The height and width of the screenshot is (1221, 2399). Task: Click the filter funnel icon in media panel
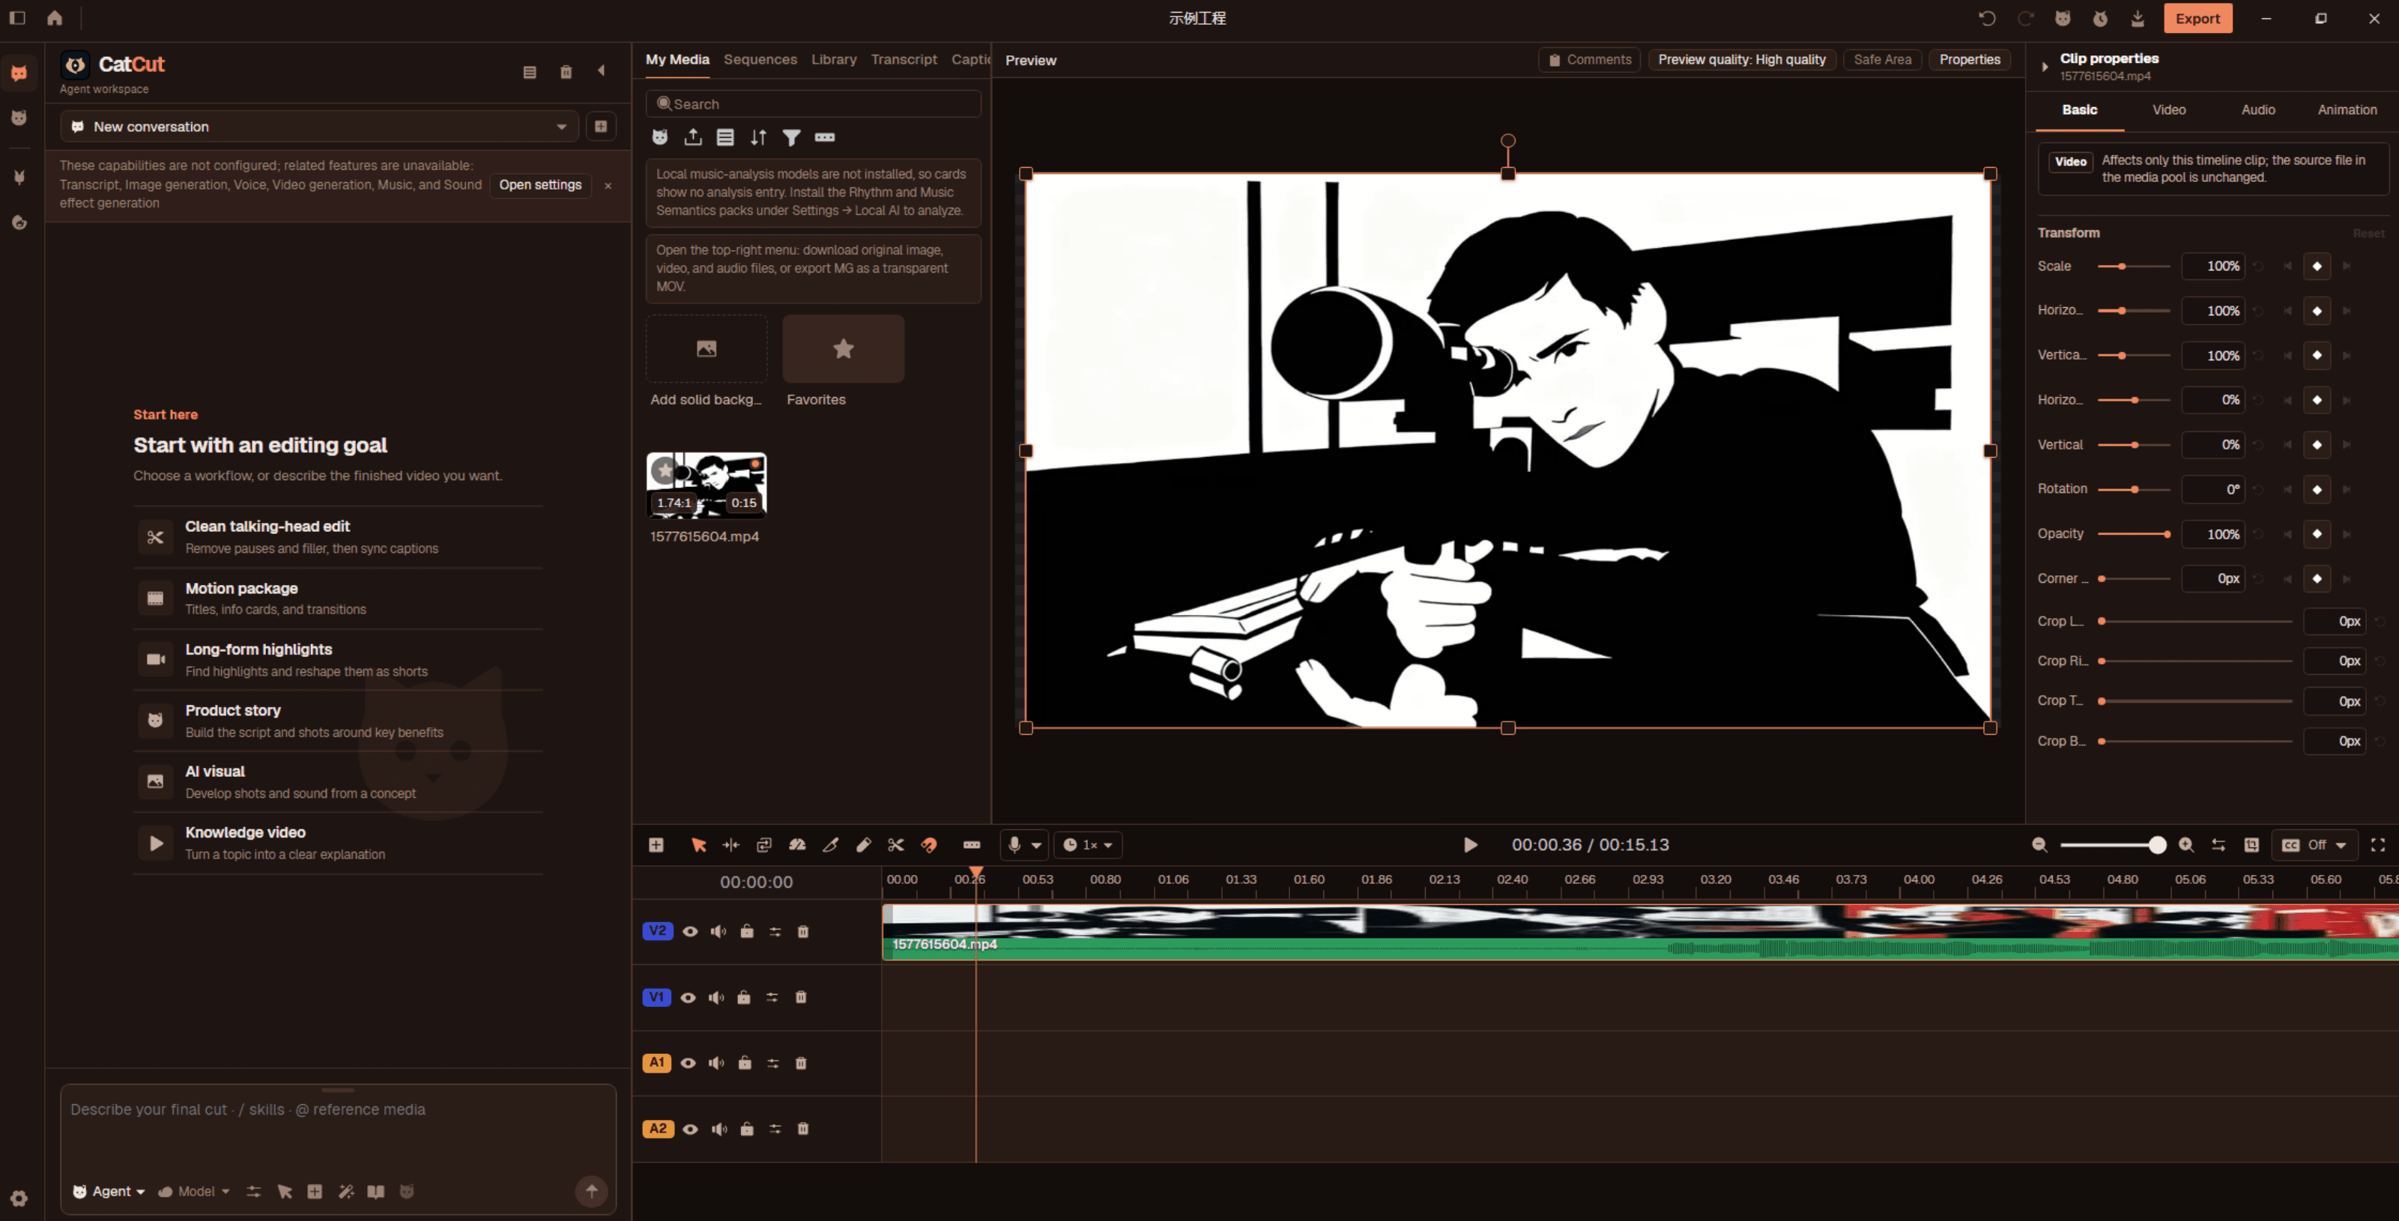(792, 137)
